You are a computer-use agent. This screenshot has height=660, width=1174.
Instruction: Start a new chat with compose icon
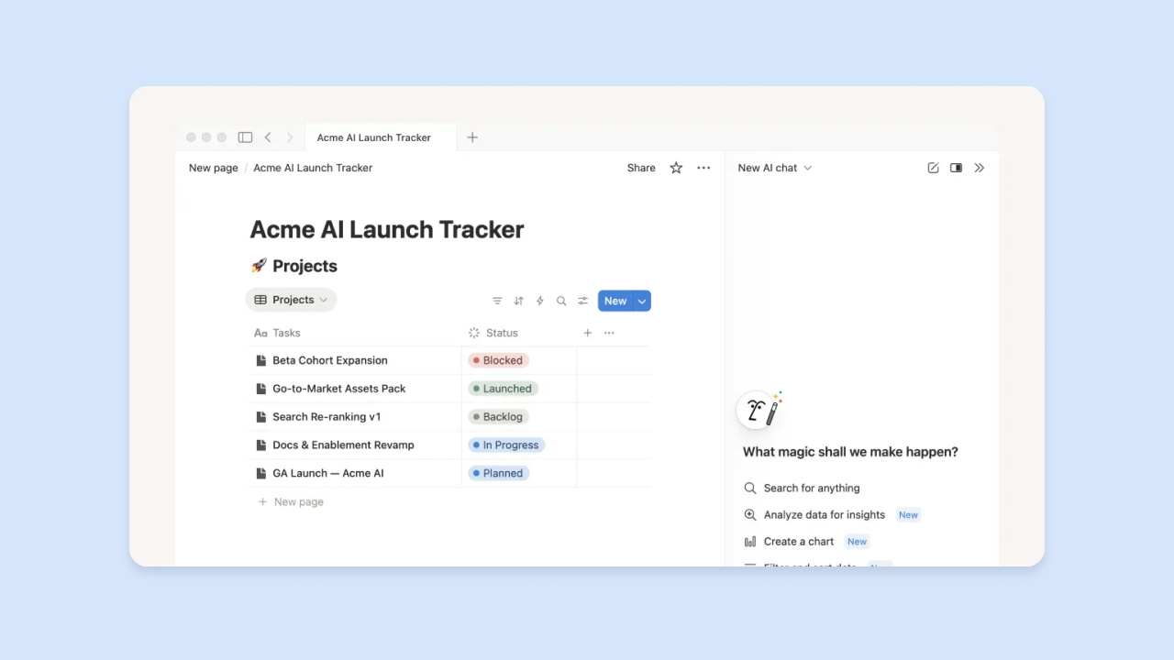pos(933,168)
